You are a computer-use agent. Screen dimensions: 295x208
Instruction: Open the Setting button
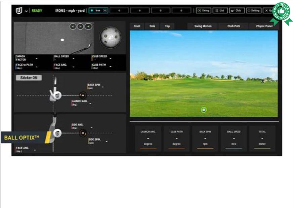pyautogui.click(x=253, y=10)
